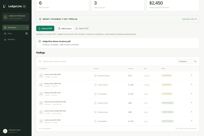Sort by Status column header

coord(163,68)
